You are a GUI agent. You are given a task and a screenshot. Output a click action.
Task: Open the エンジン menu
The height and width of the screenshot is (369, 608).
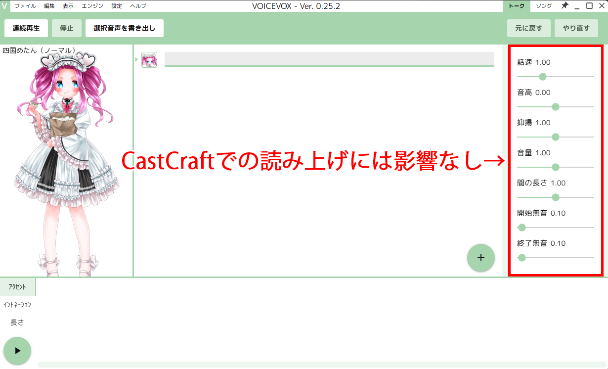92,6
